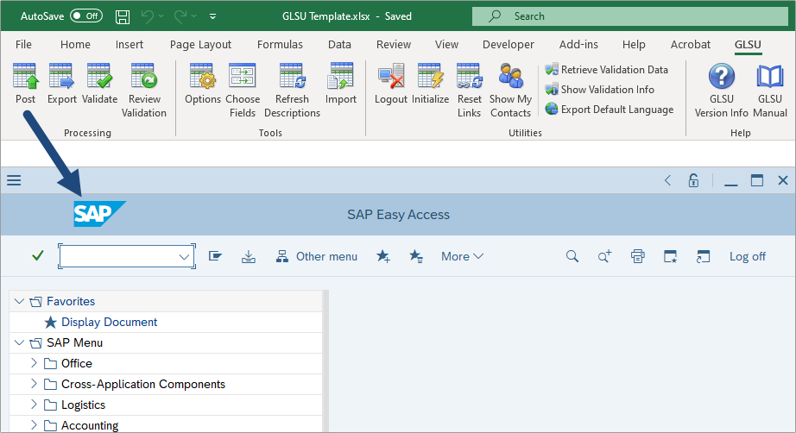The image size is (796, 433).
Task: Open the command field dropdown arrow
Action: (184, 256)
